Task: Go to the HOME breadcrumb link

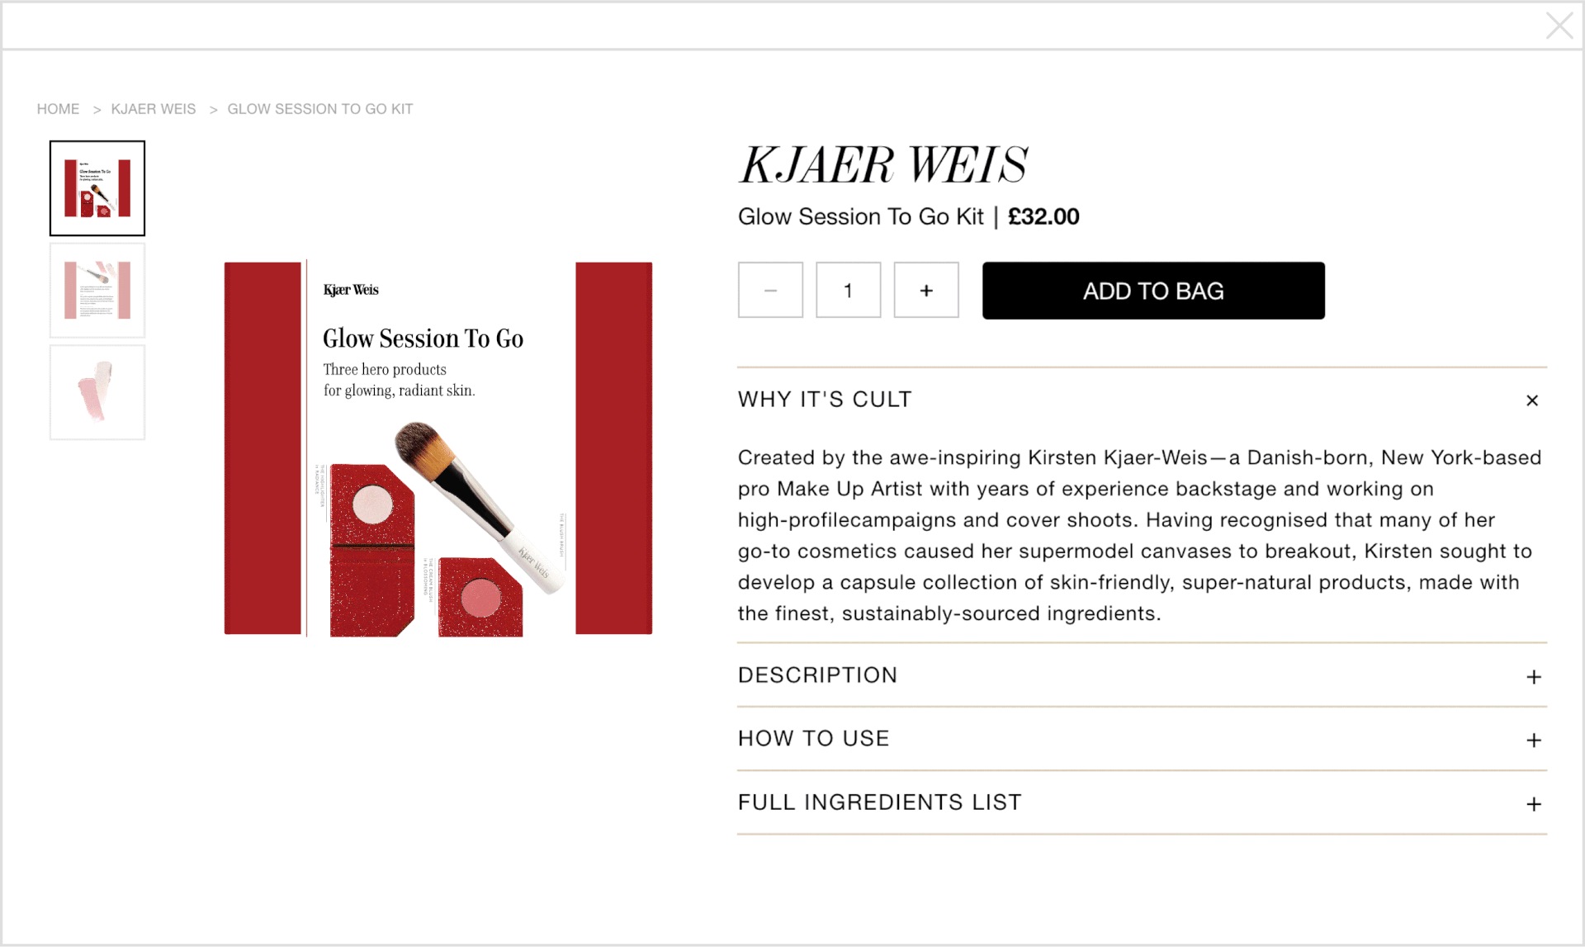Action: tap(58, 109)
